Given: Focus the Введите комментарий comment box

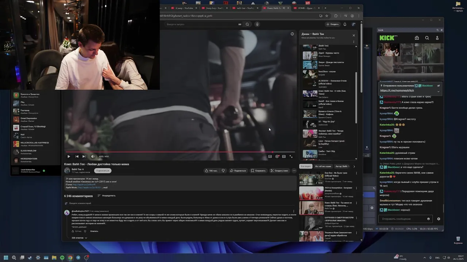Looking at the screenshot, I should [x=182, y=203].
